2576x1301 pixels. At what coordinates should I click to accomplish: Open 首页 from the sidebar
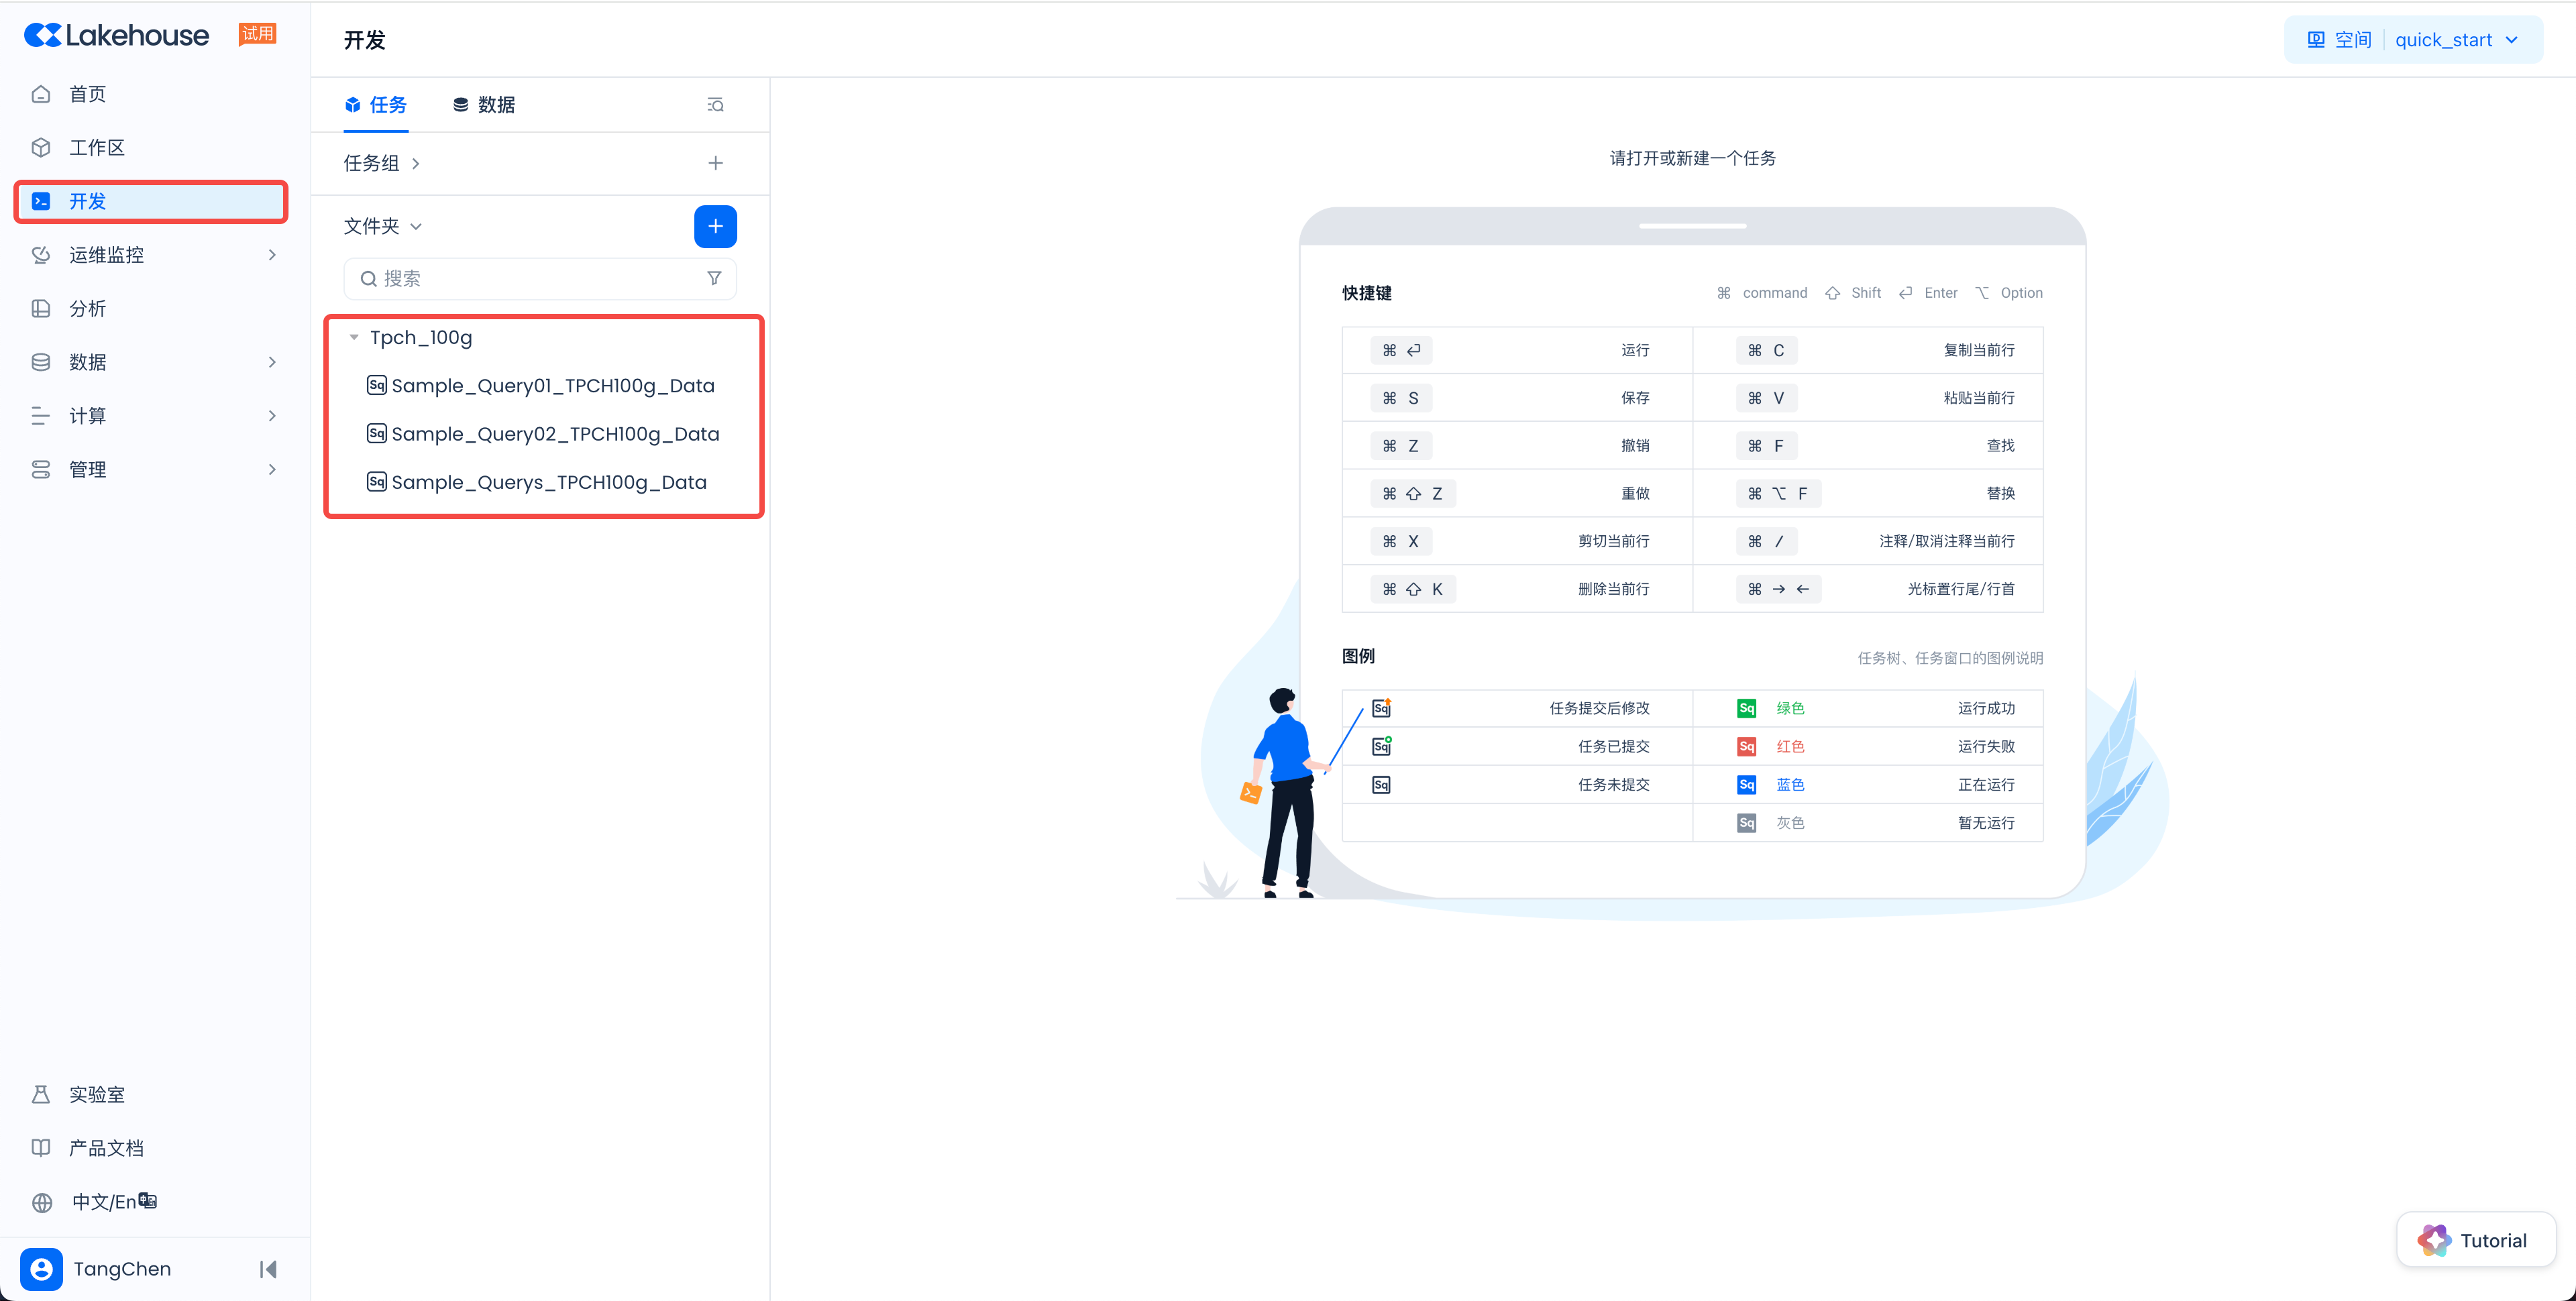[x=87, y=94]
